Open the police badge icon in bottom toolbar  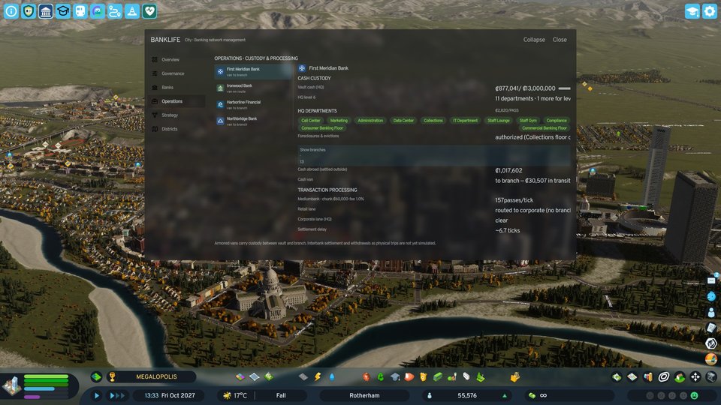(423, 377)
